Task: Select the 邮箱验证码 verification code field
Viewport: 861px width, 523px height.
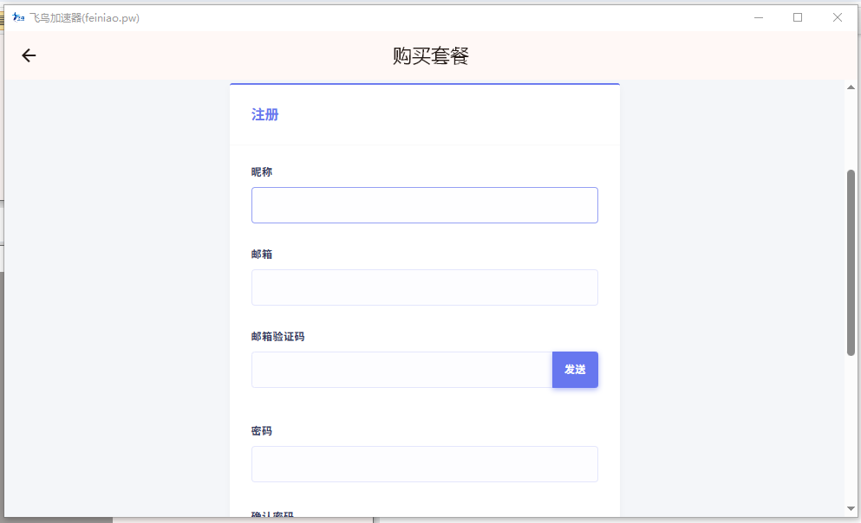Action: click(x=401, y=370)
